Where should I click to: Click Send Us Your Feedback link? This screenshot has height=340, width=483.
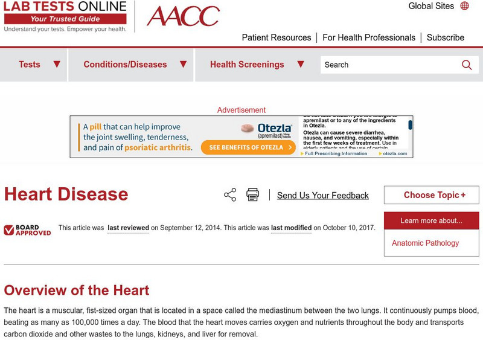323,195
